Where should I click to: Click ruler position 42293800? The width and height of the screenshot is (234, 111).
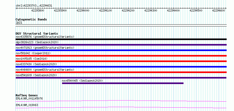tap(38, 10)
